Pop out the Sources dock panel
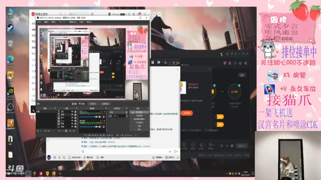 pyautogui.click(x=77, y=108)
